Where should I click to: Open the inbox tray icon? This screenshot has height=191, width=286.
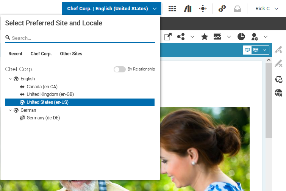point(237,9)
